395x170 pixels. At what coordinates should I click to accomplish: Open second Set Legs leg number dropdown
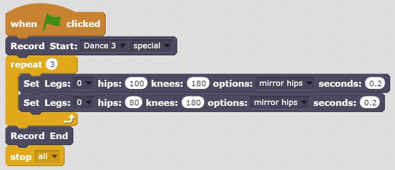[84, 102]
